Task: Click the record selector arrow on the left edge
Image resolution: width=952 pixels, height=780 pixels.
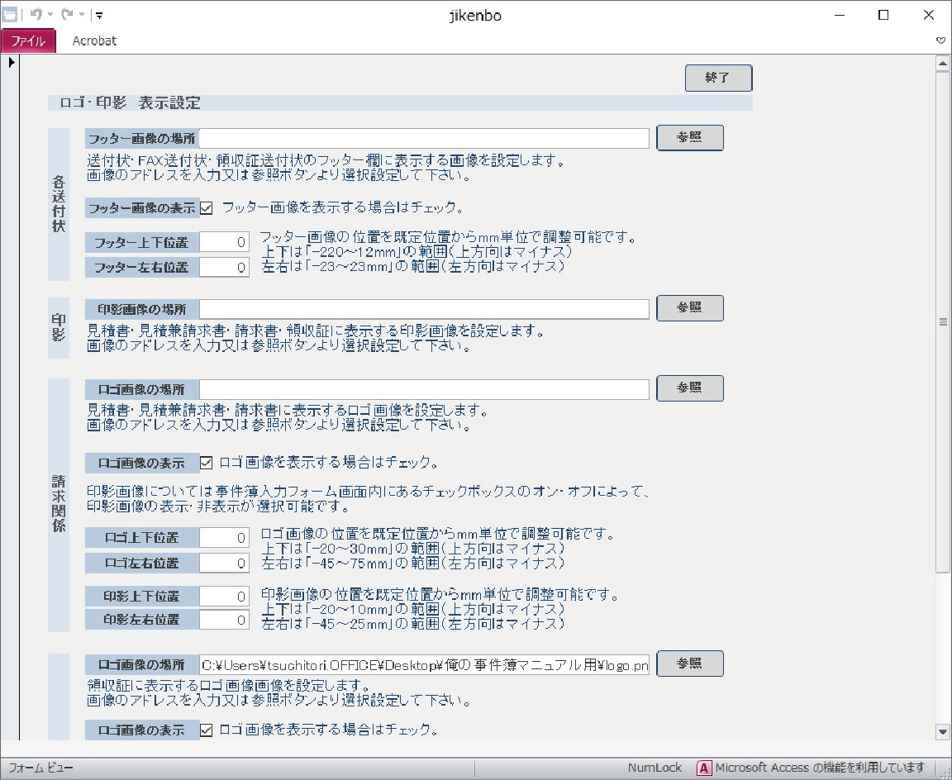Action: point(12,62)
